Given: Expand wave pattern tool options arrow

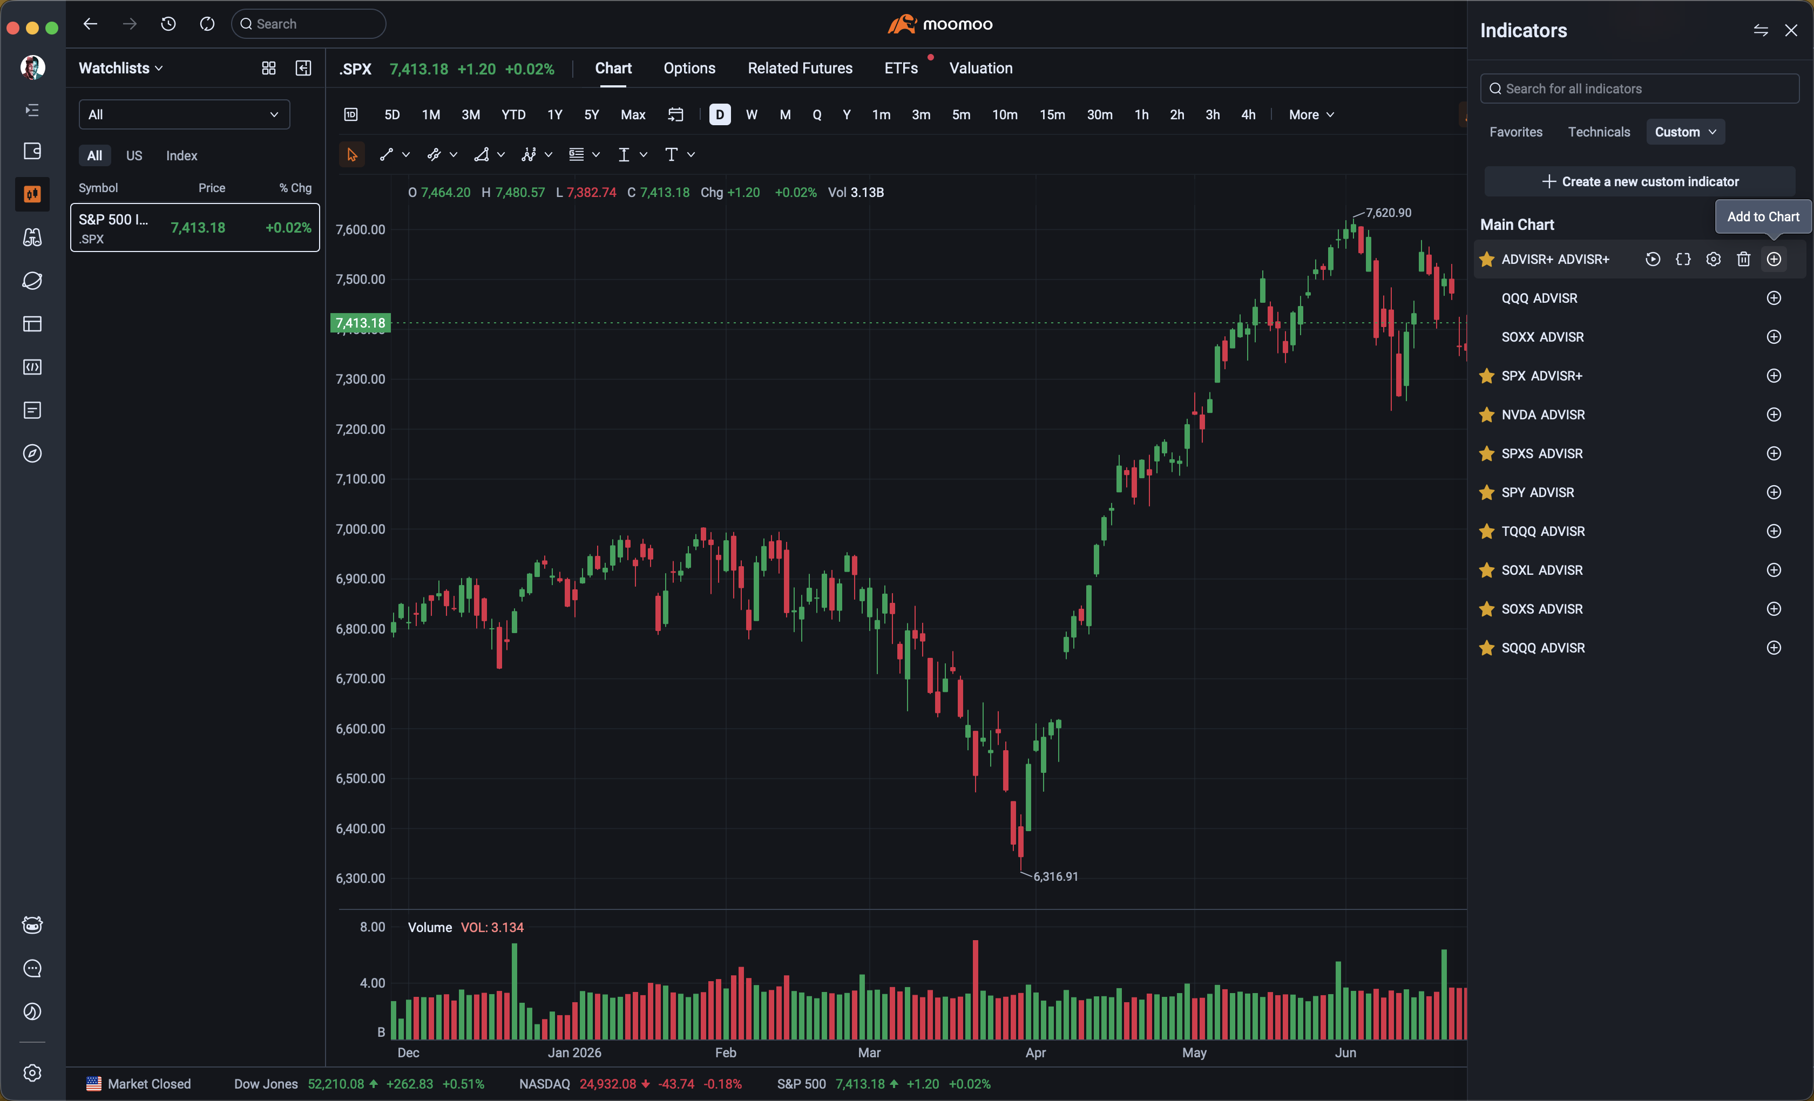Looking at the screenshot, I should (x=549, y=154).
